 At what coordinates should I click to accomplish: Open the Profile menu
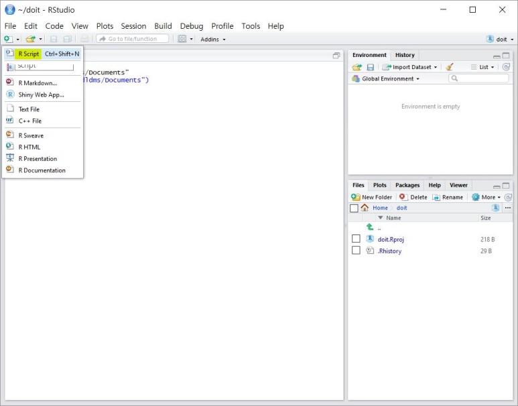pos(222,26)
